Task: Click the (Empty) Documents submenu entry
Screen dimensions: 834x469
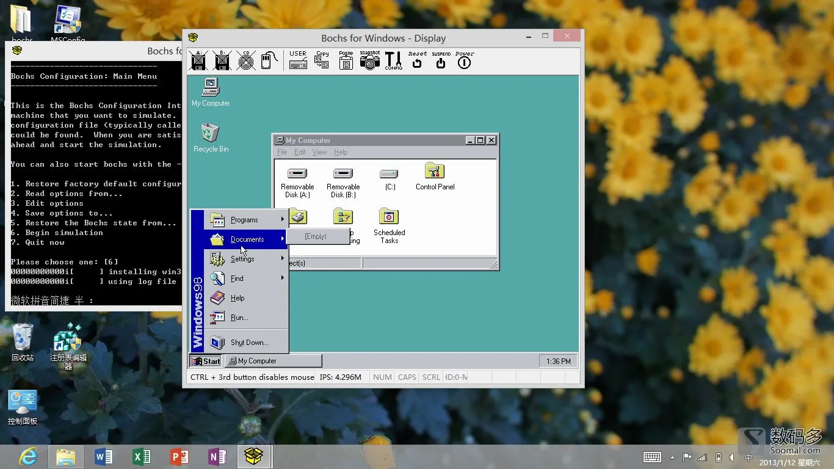Action: 317,236
